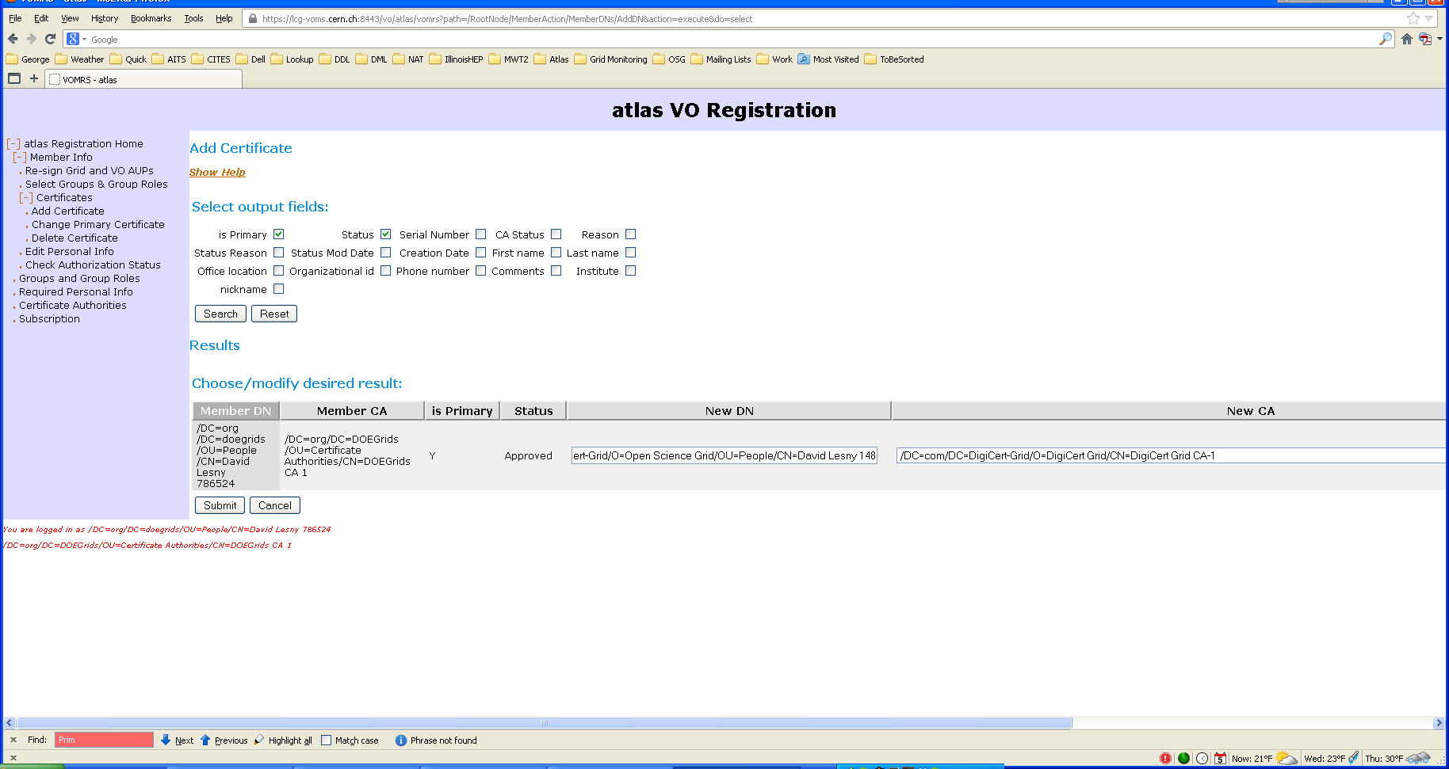1449x769 pixels.
Task: Open the Bookmarks menu
Action: tap(151, 18)
